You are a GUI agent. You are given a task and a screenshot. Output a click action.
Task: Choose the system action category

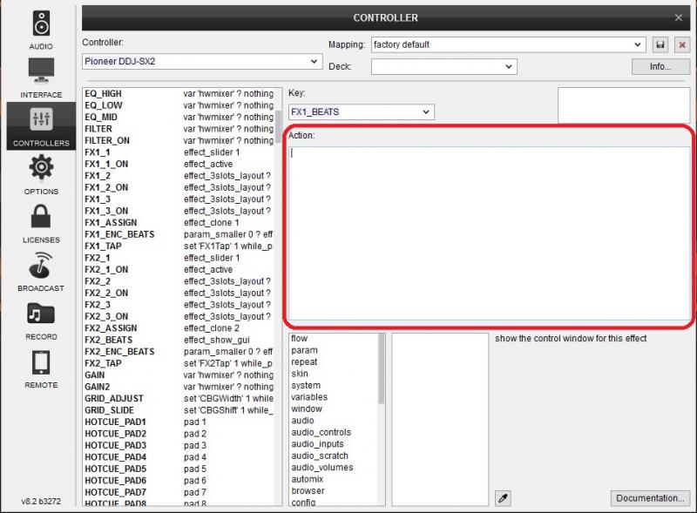pos(334,386)
